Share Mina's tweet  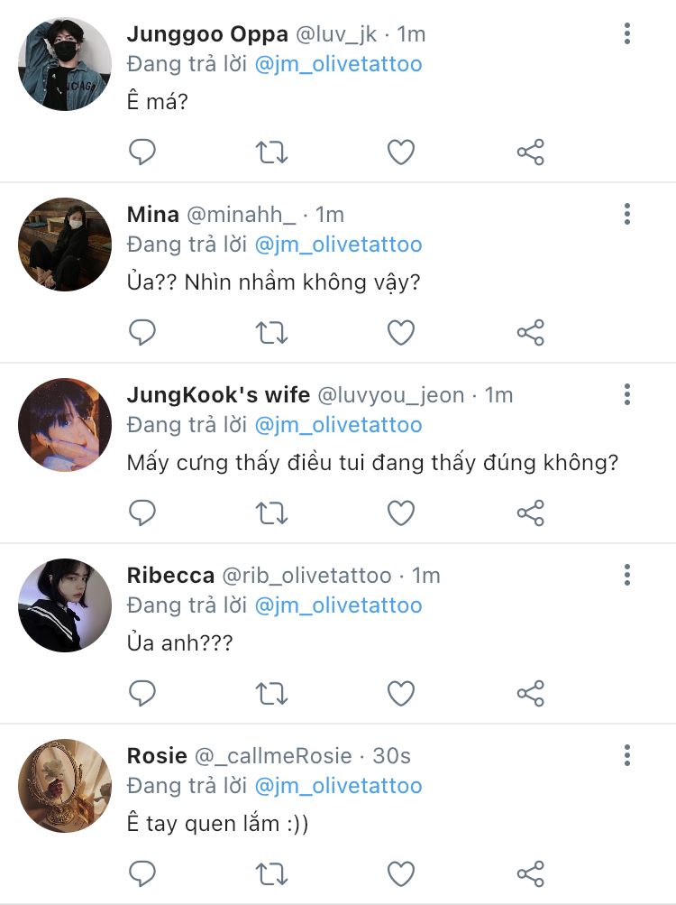[531, 333]
